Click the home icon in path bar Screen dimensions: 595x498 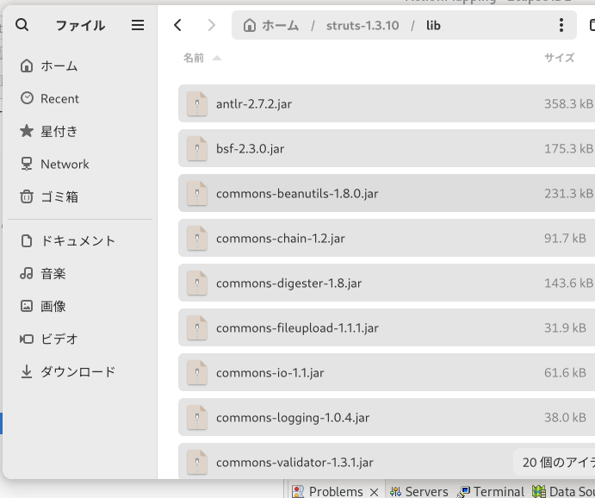tap(250, 26)
